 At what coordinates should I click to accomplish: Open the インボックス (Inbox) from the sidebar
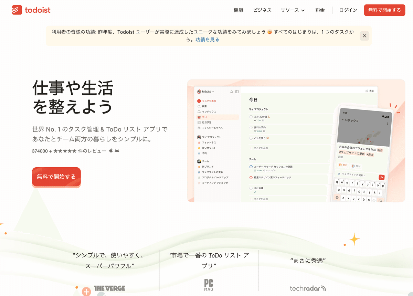pyautogui.click(x=199, y=112)
